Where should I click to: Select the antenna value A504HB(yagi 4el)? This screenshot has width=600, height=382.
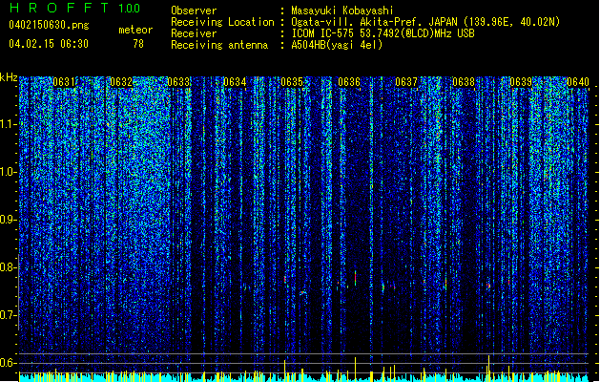[x=337, y=45]
